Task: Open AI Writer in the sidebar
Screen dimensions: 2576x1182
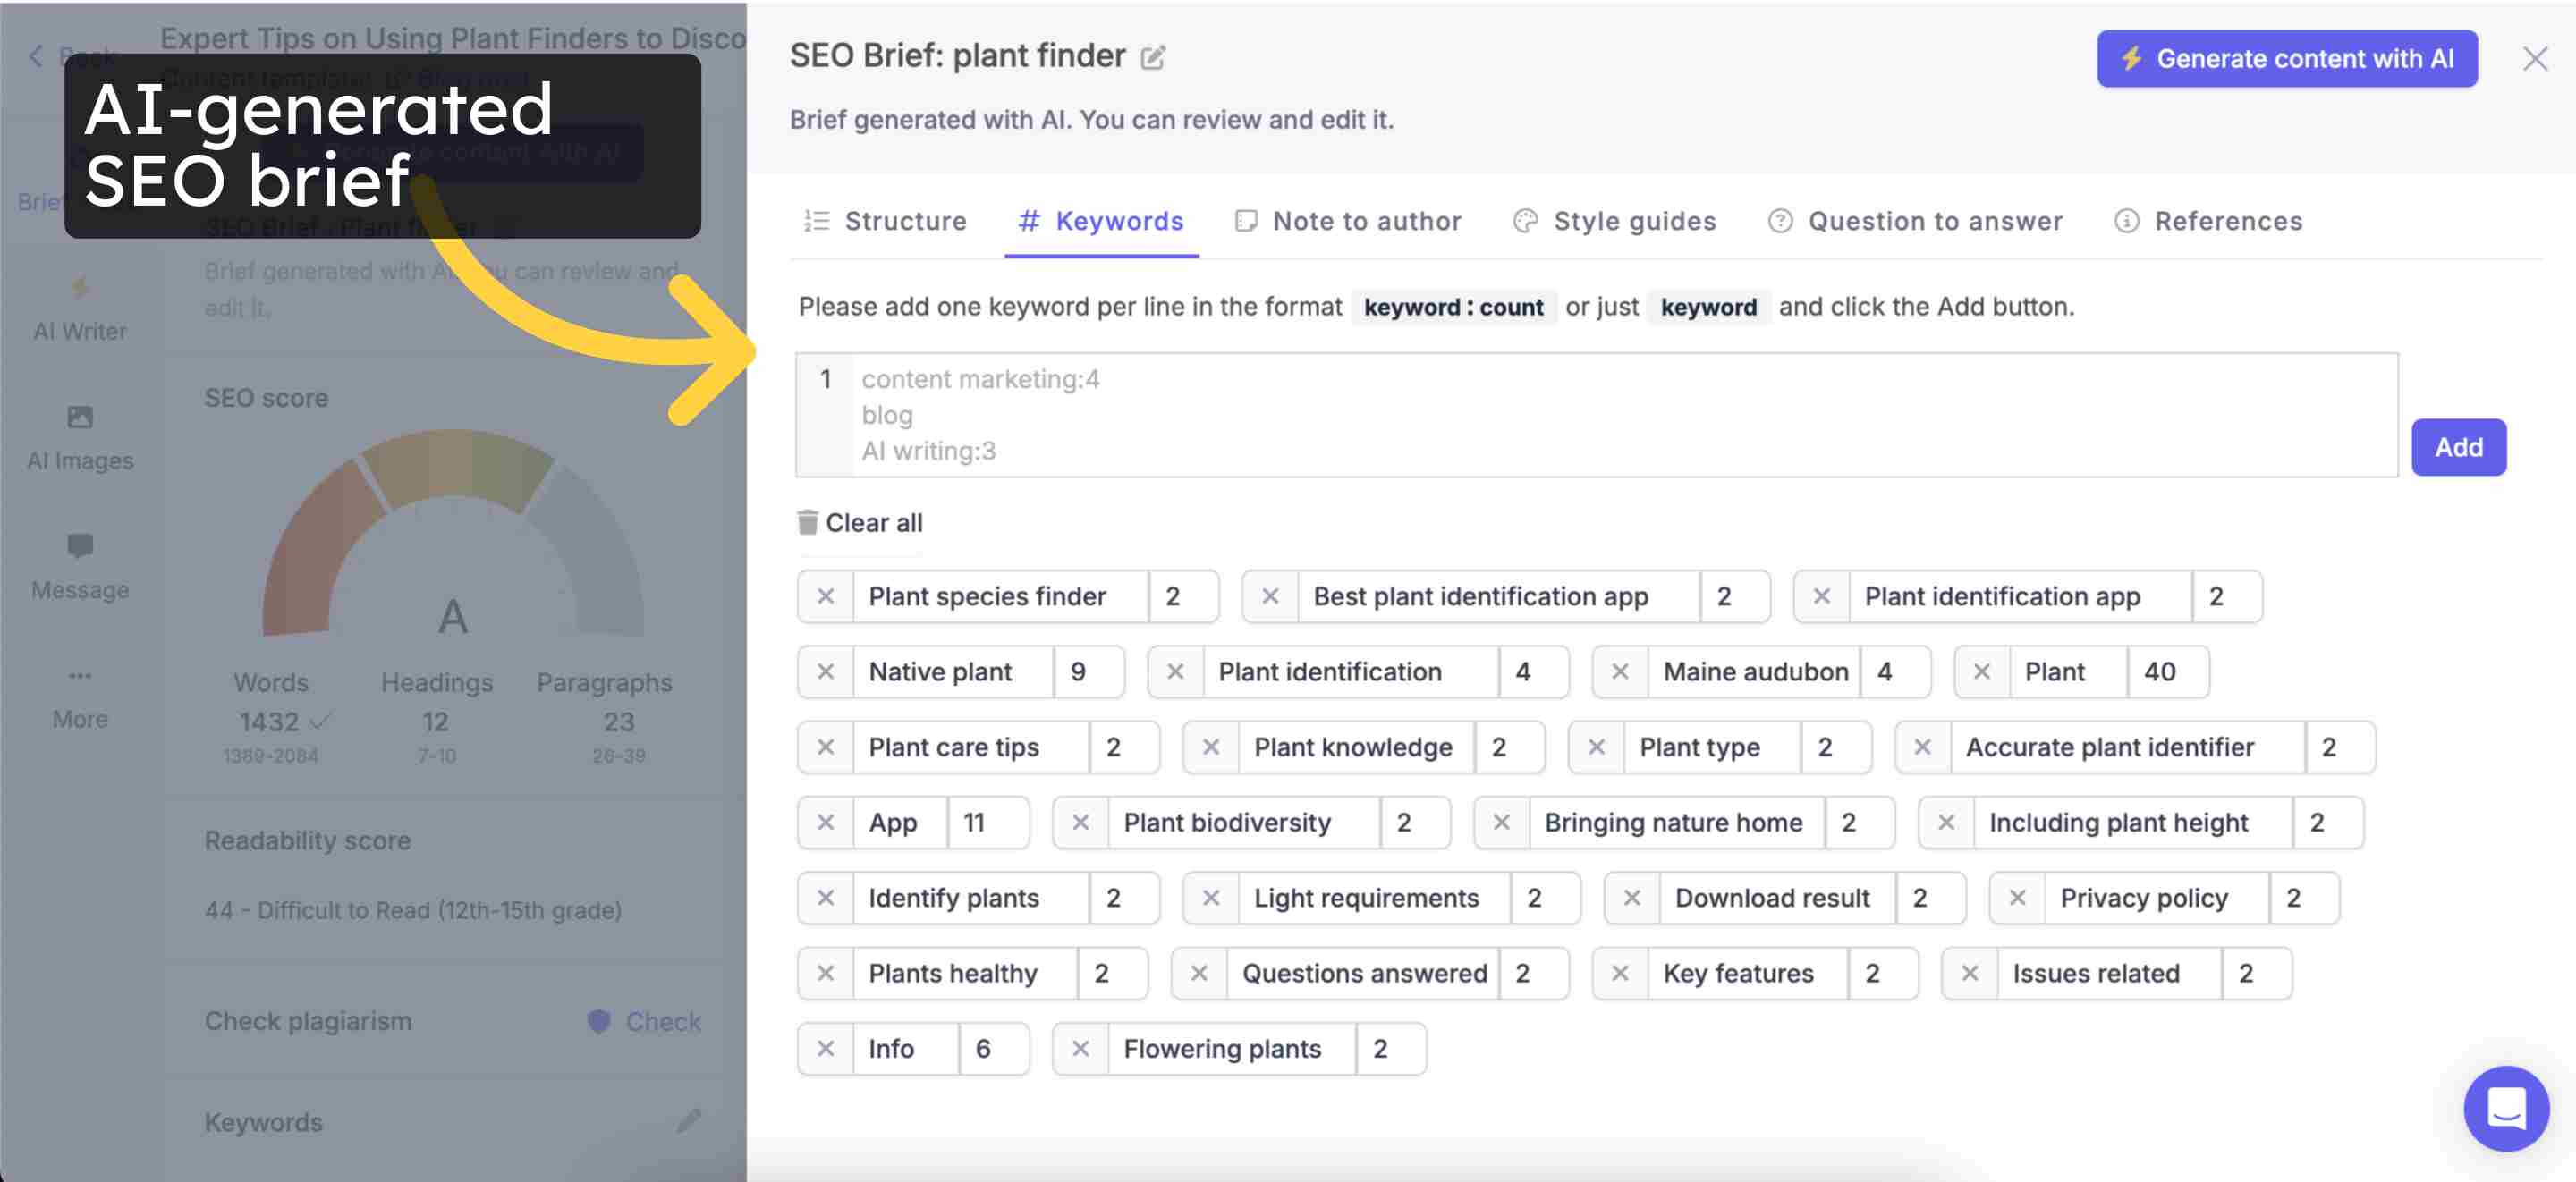Action: (80, 309)
